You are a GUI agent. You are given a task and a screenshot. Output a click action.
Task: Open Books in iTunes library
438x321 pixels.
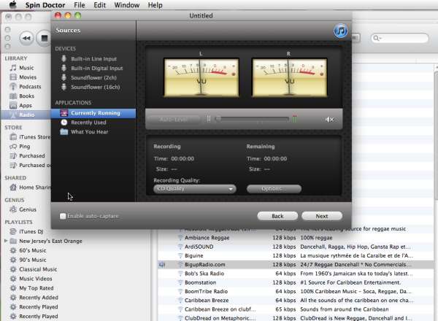26,96
